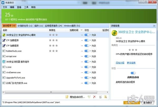158x107 pixels.
Task: Open state dropdown arrow for vivoDaemon.exe
Action: pyautogui.click(x=90, y=72)
